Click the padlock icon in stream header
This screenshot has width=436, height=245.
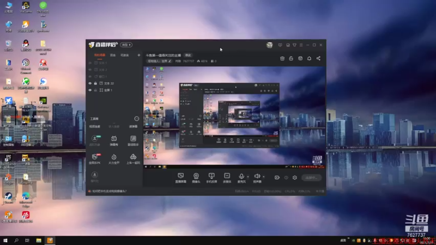(291, 58)
